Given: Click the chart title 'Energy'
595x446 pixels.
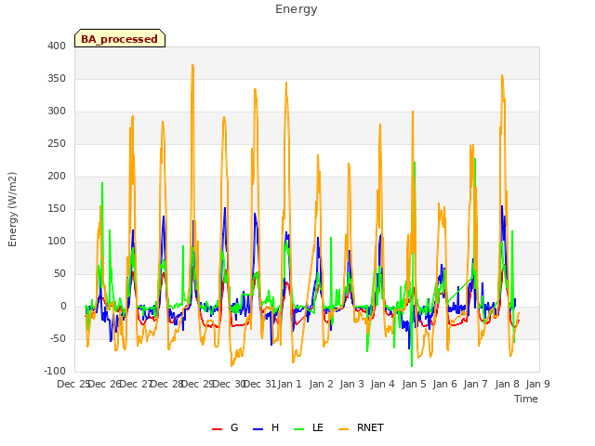Looking at the screenshot, I should pos(297,9).
